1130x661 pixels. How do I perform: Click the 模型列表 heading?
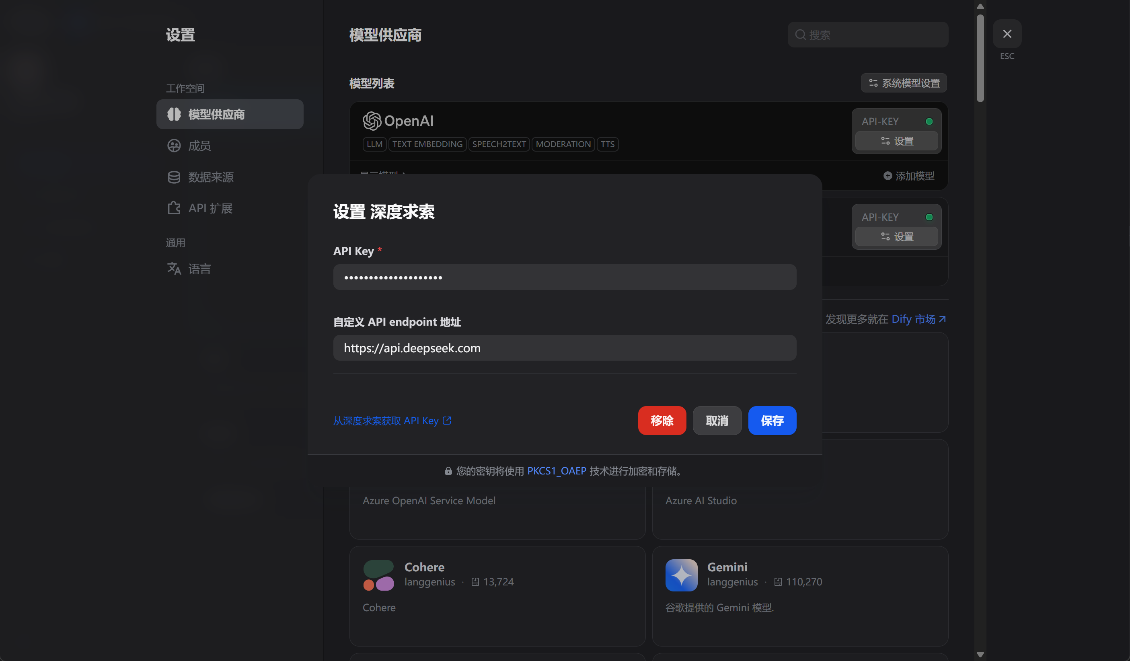tap(372, 83)
